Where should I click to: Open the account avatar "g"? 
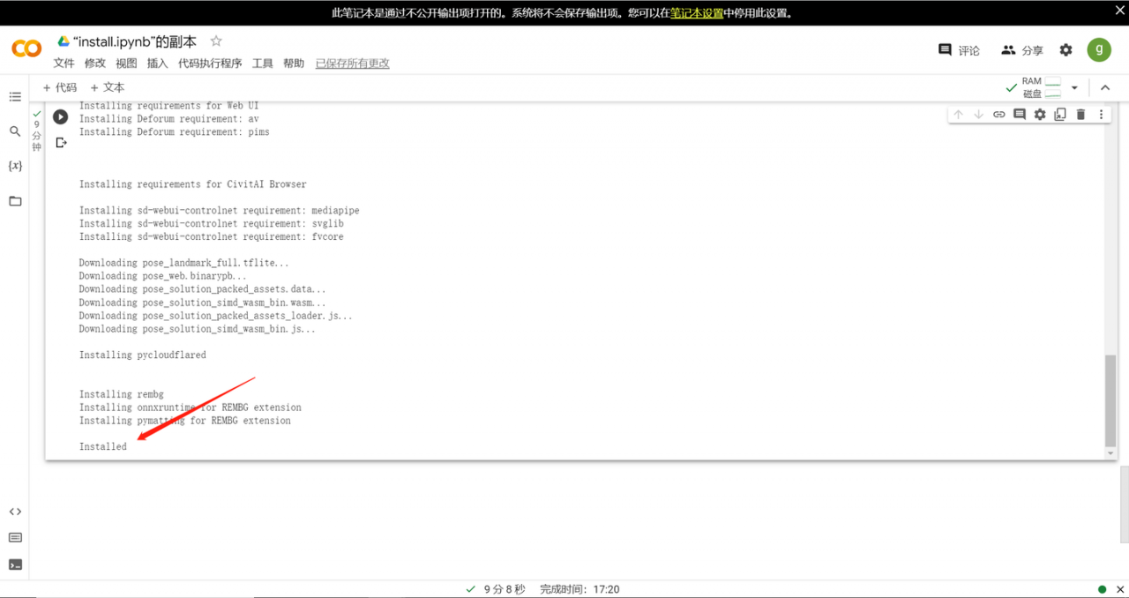(1098, 50)
